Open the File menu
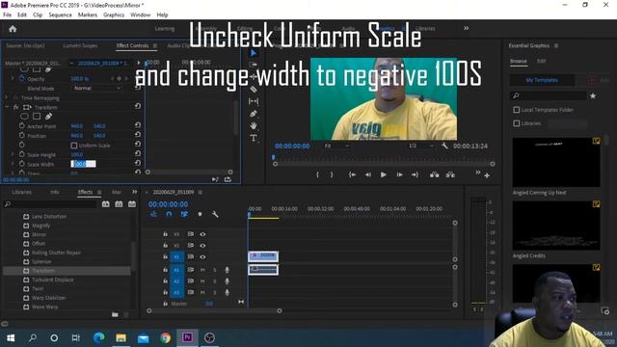 point(7,14)
